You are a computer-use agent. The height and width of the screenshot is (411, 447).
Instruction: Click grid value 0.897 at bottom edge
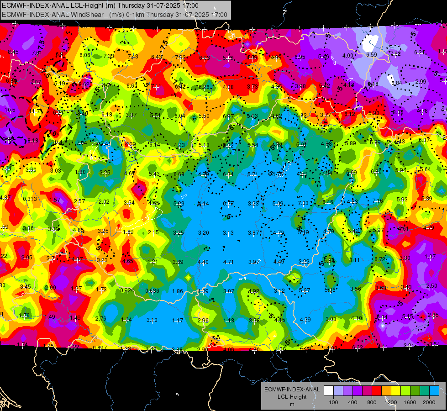[100, 348]
